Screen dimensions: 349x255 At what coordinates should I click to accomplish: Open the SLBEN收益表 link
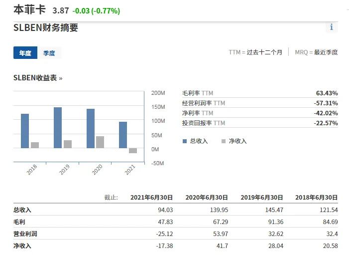[38, 78]
